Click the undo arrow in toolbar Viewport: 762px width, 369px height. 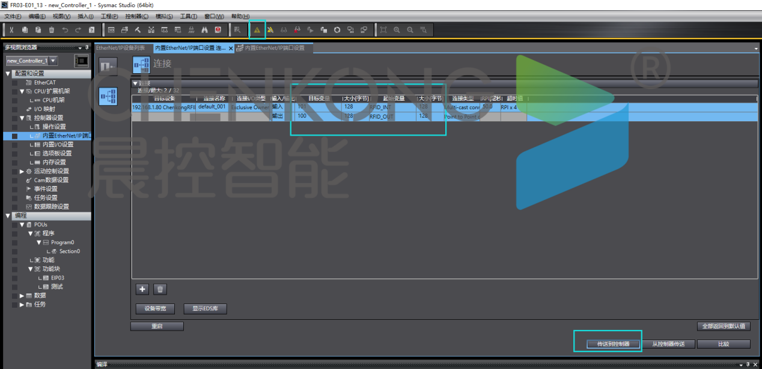pos(65,29)
